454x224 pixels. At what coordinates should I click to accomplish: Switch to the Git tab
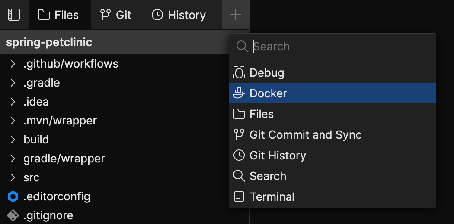tap(115, 15)
